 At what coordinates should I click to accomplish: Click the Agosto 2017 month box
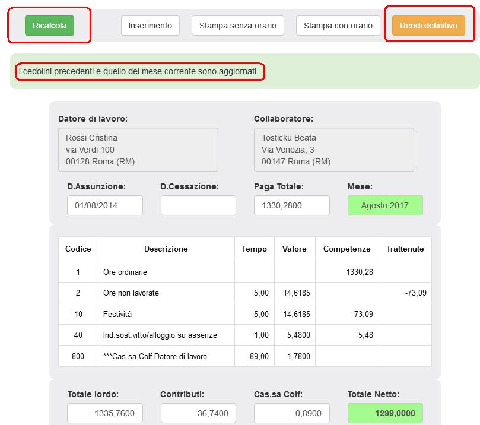point(385,205)
